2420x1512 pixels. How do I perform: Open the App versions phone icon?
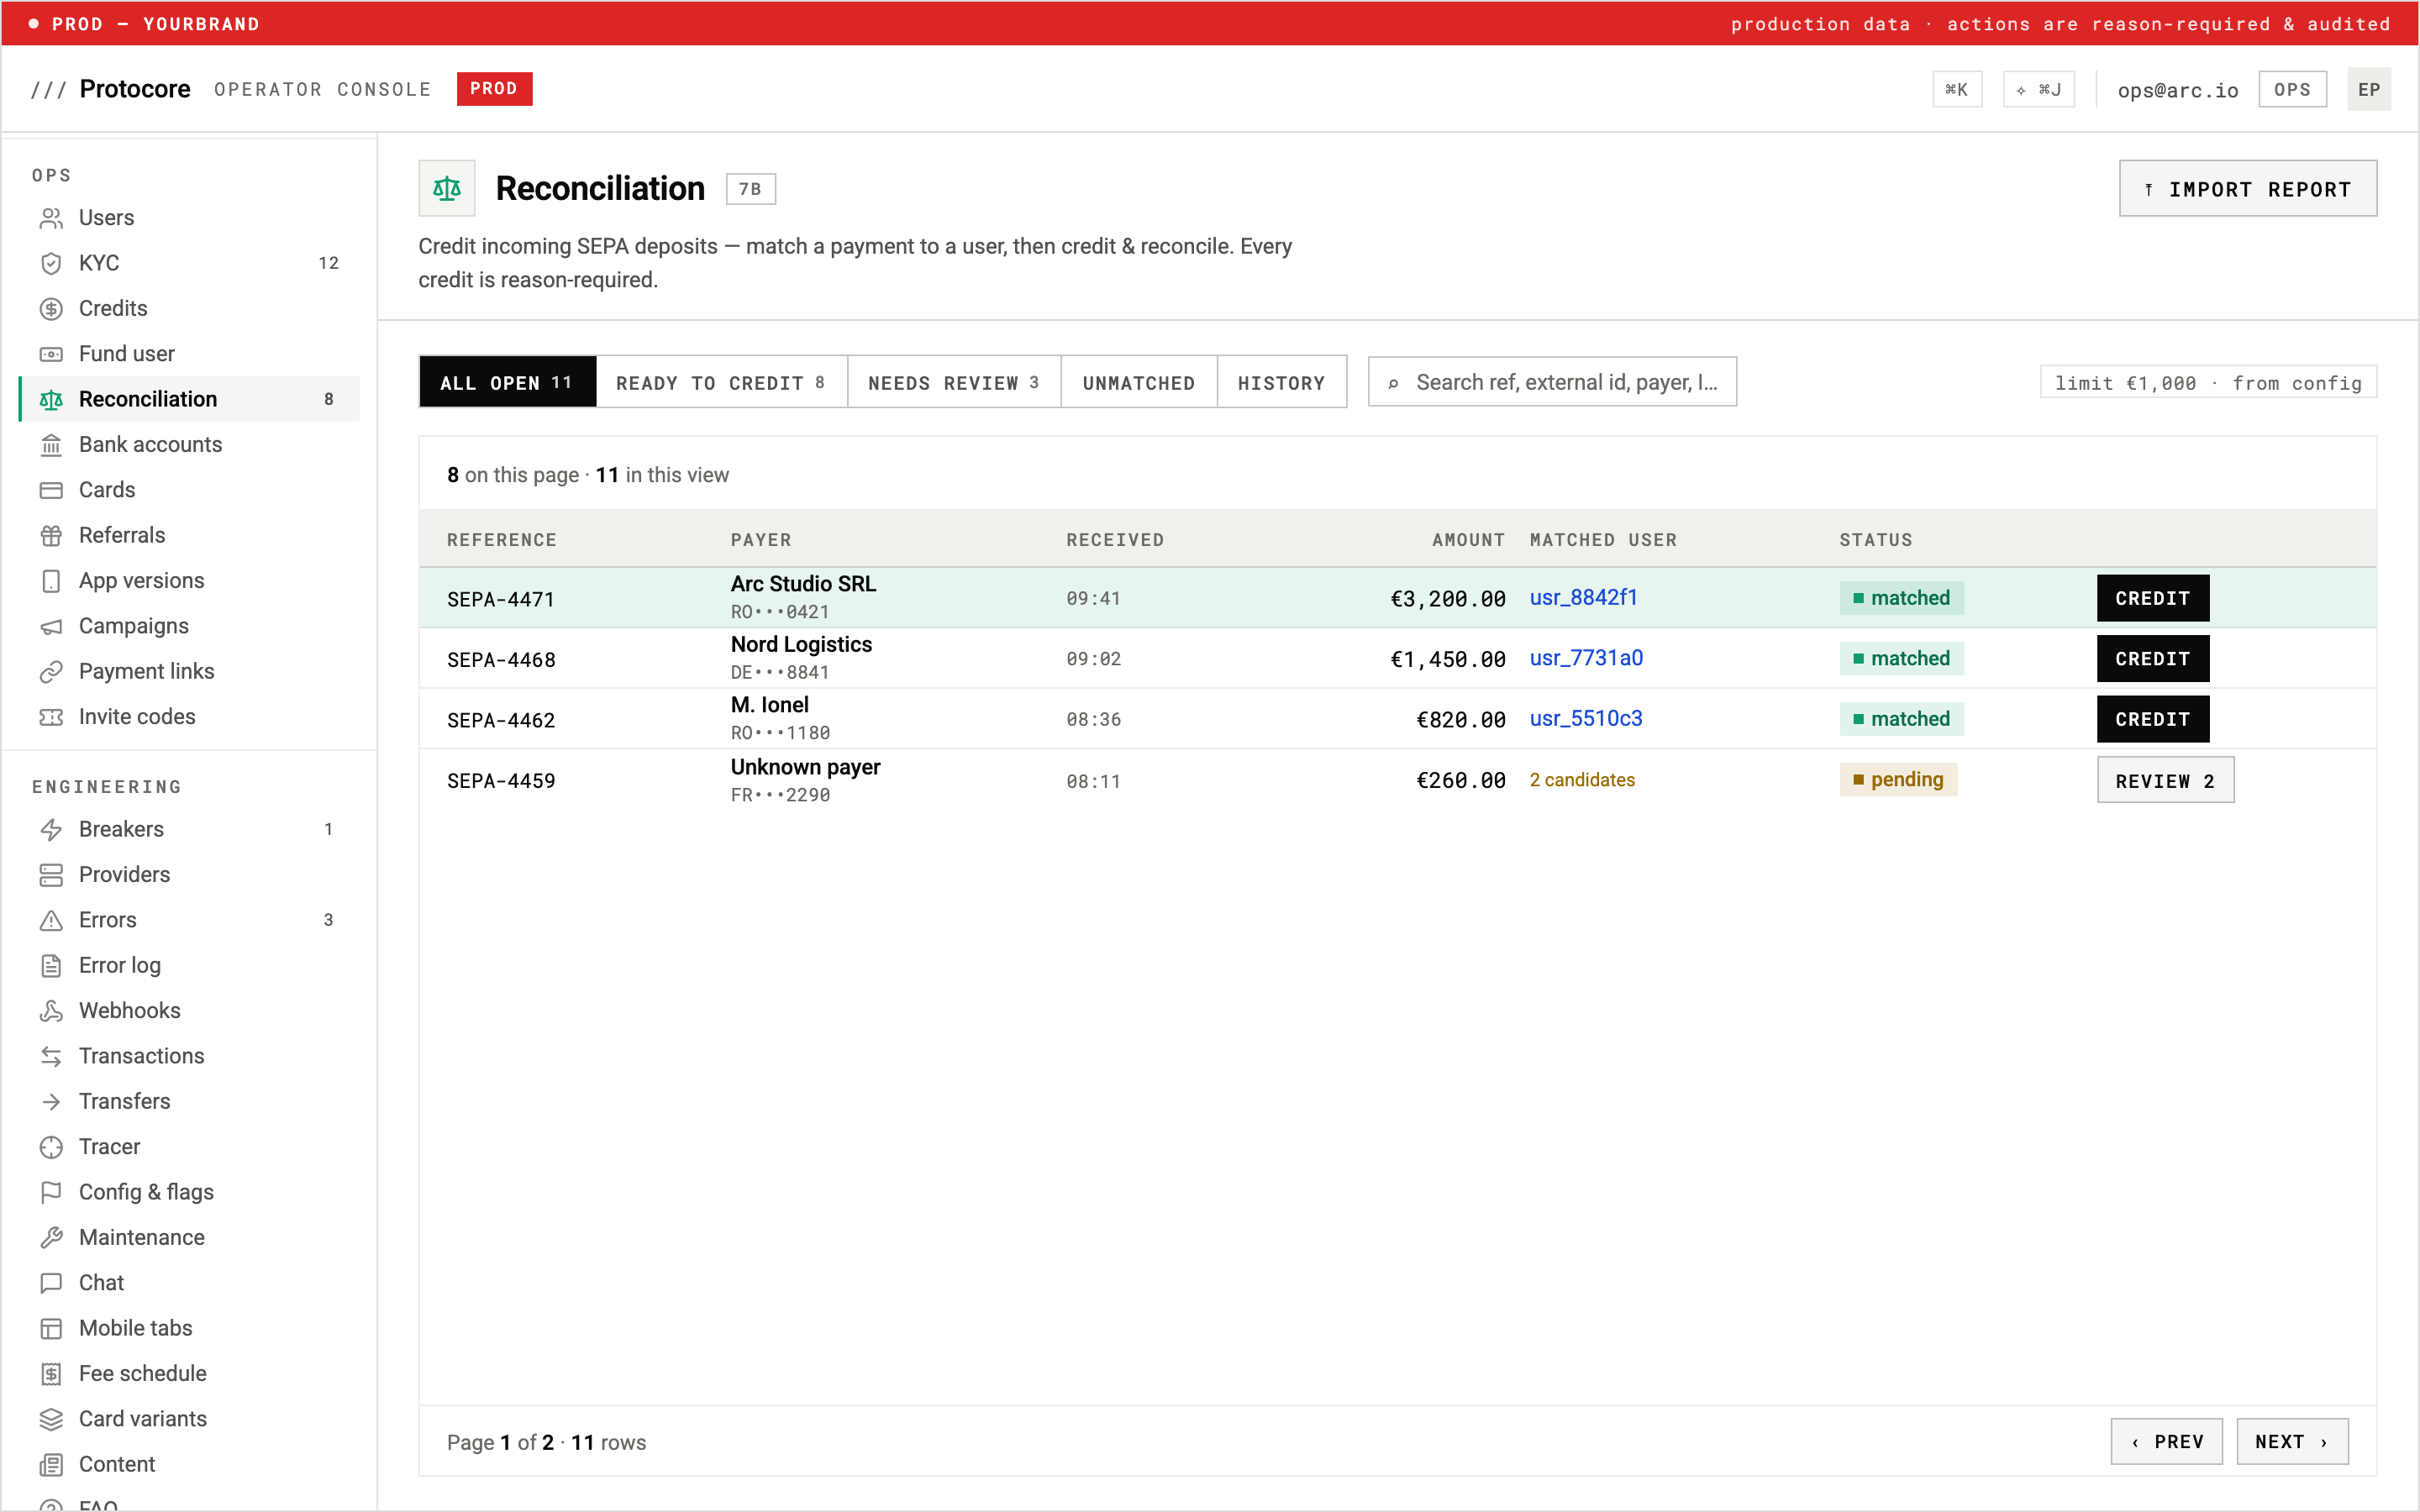click(x=51, y=581)
